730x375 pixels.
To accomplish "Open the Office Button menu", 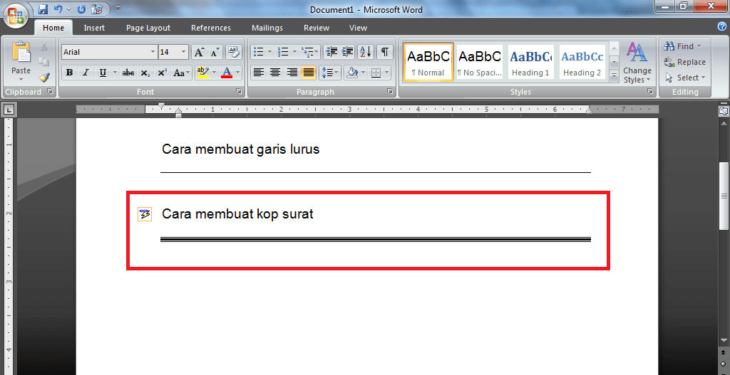I will [16, 15].
